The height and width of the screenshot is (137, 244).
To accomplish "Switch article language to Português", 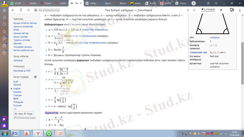I will tap(18, 102).
